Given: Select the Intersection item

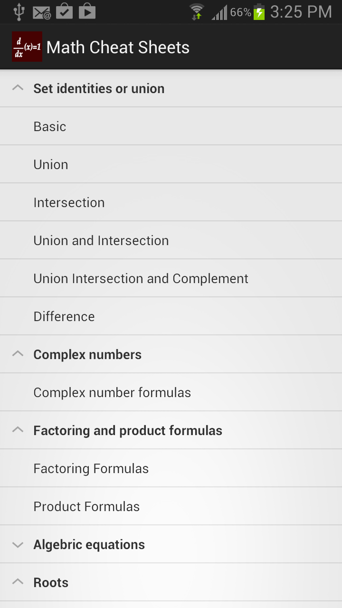Looking at the screenshot, I should [69, 202].
